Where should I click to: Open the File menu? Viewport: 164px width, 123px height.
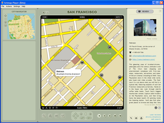pyautogui.click(x=3, y=6)
